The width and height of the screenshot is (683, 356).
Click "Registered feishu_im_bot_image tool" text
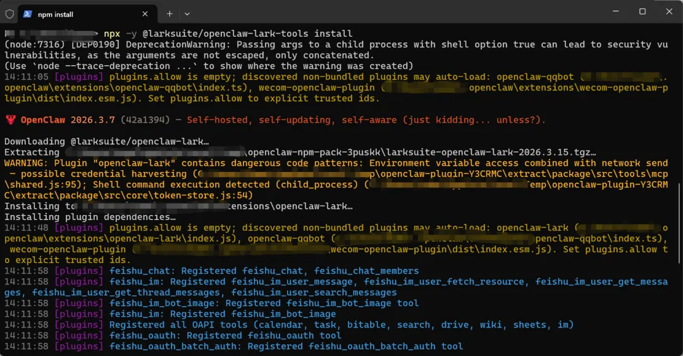click(x=322, y=304)
